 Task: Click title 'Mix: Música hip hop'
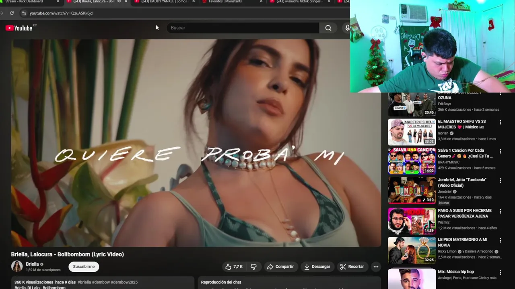[x=456, y=272]
